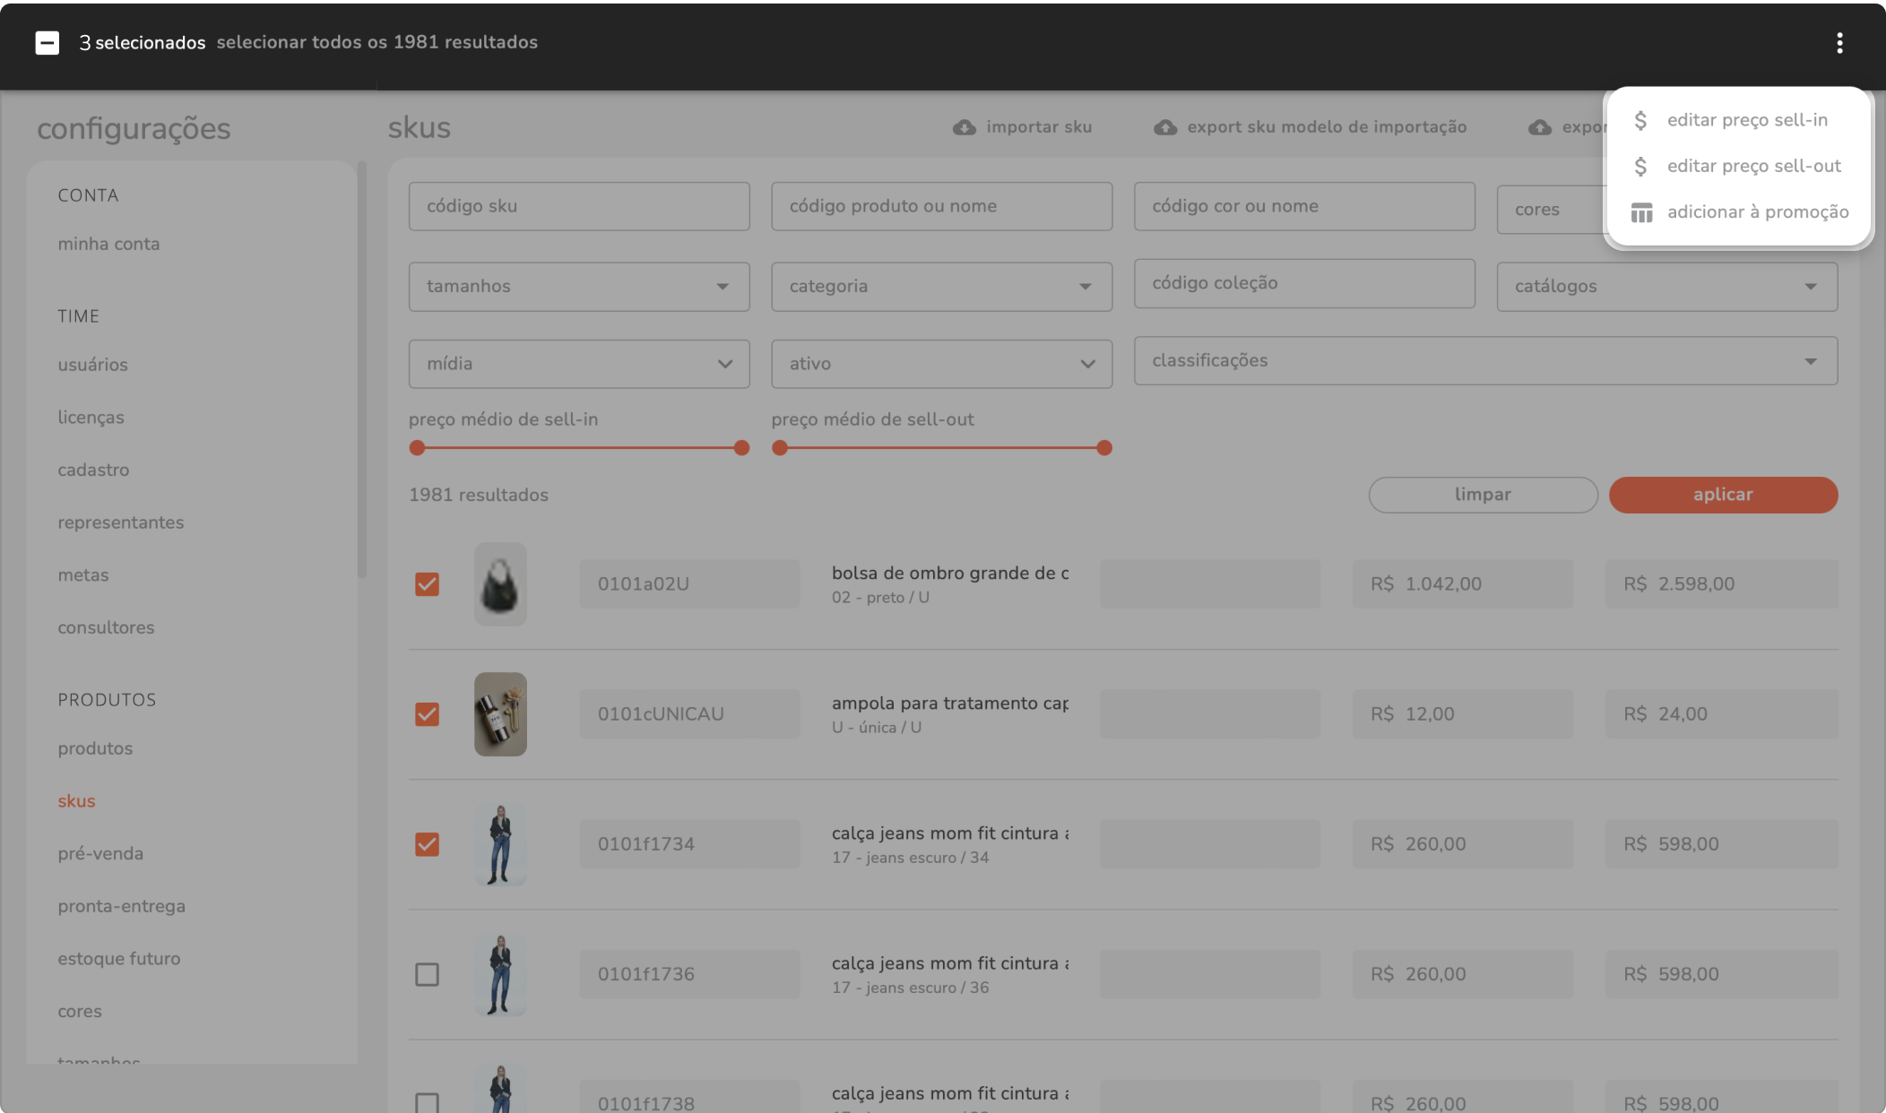
Task: Choose adicionar à promoção menu entry
Action: [x=1757, y=212]
